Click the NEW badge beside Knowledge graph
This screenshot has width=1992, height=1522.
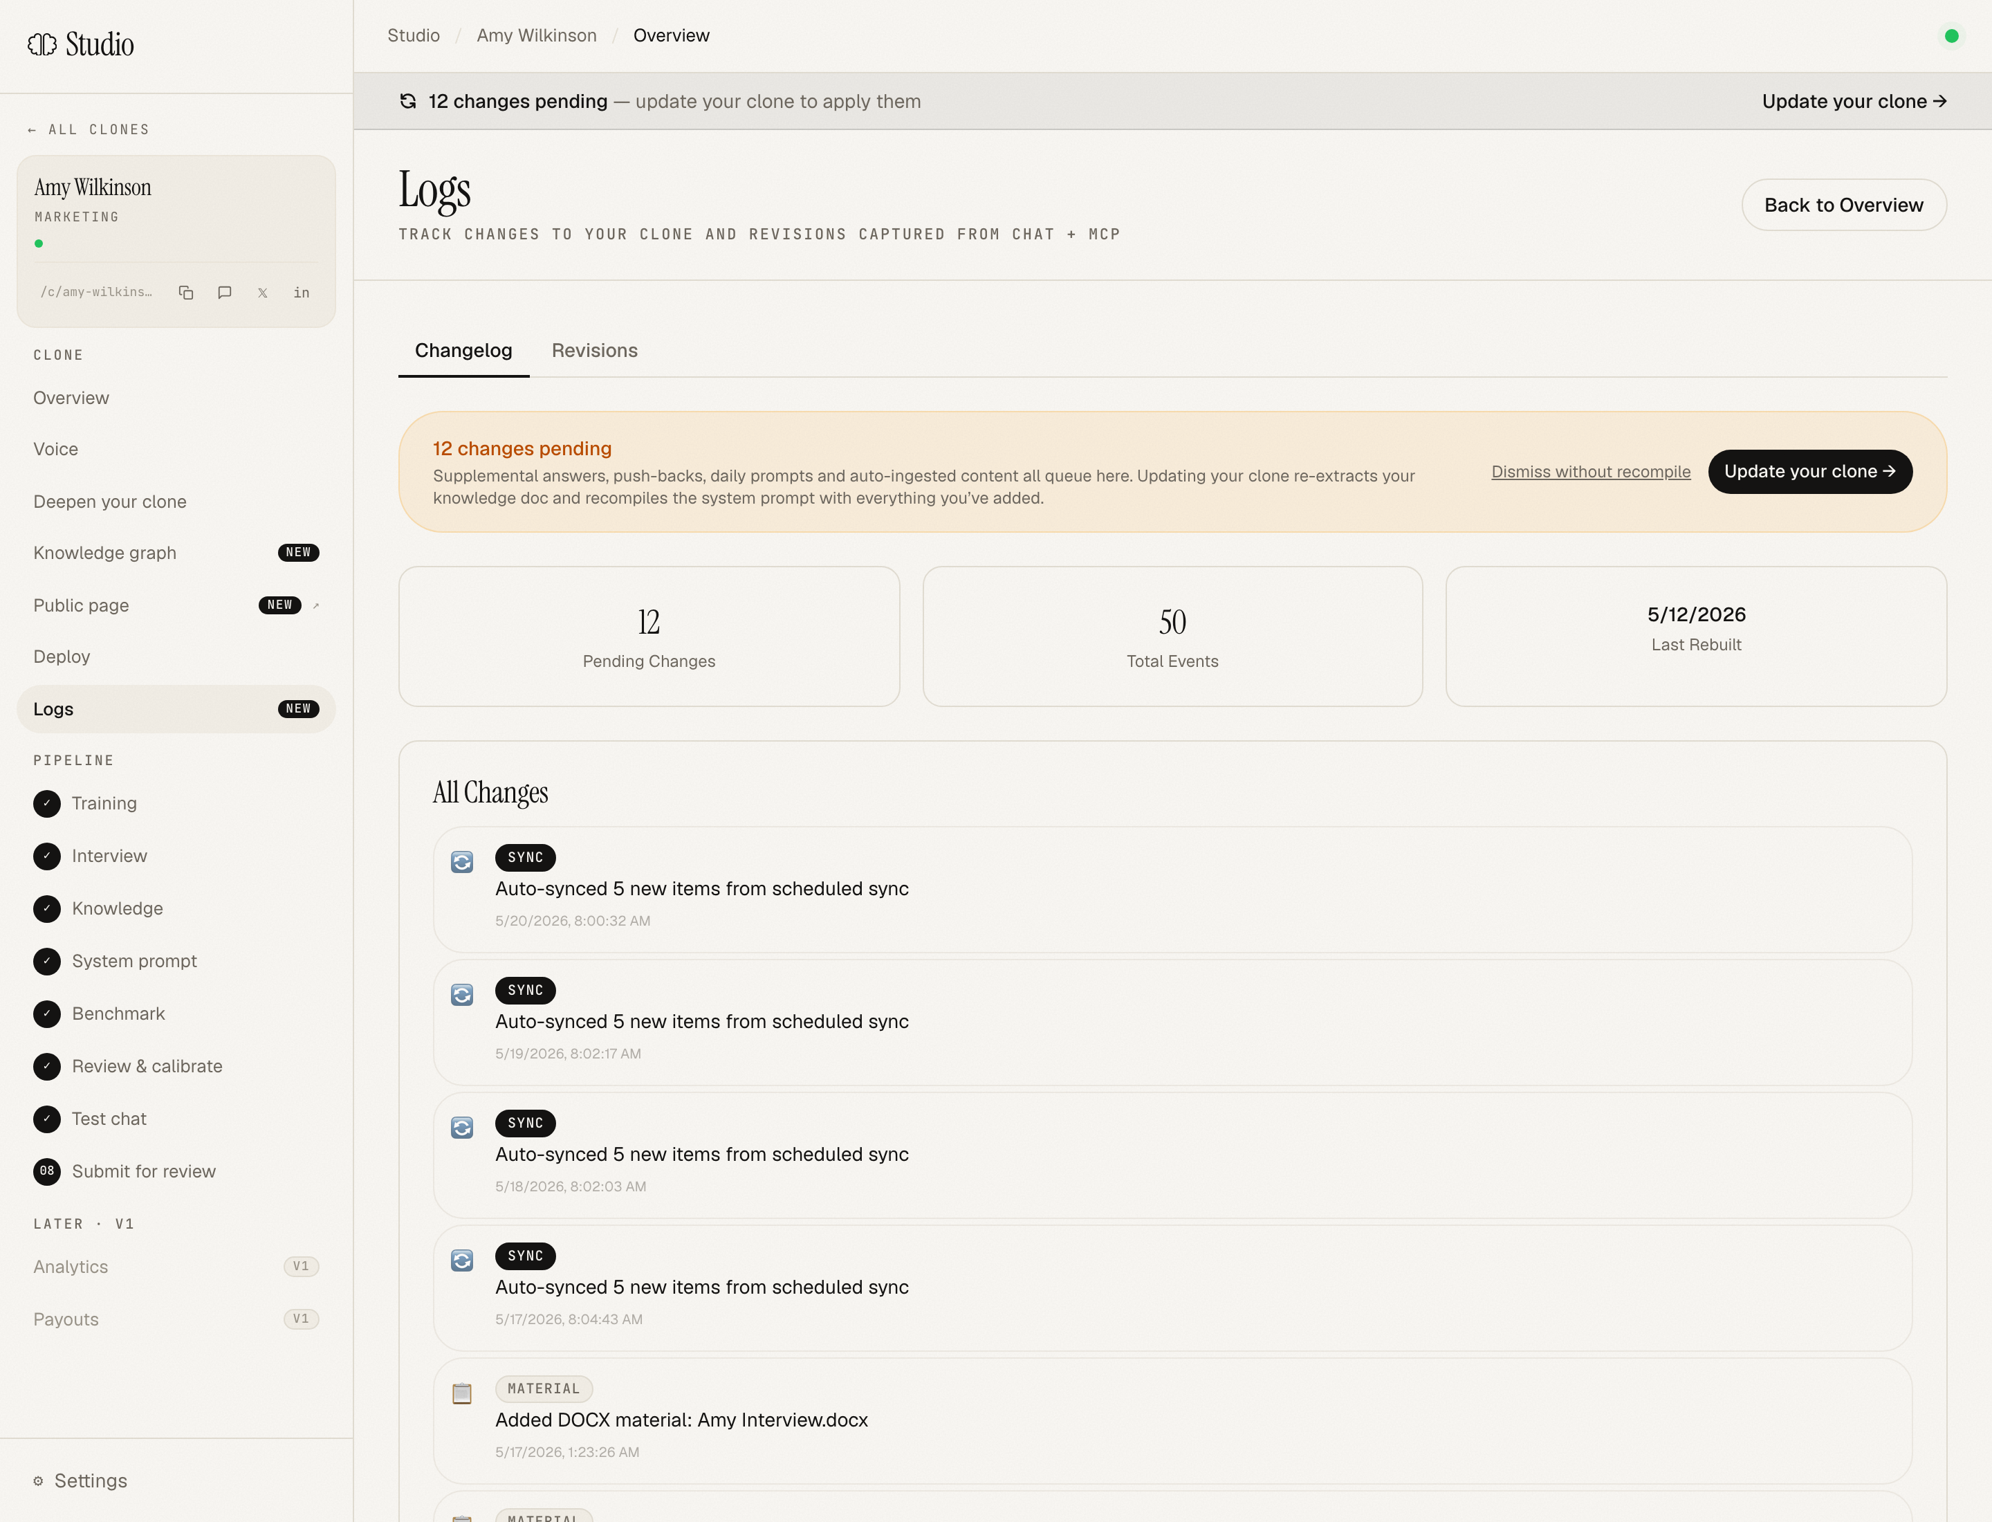click(298, 553)
